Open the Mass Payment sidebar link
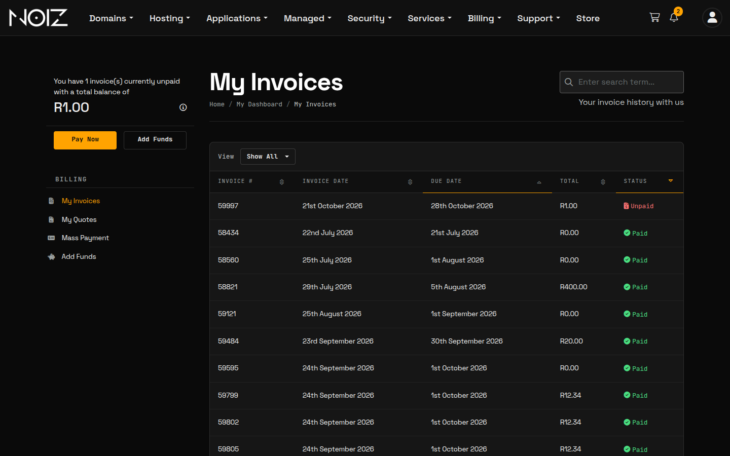 [x=85, y=238]
